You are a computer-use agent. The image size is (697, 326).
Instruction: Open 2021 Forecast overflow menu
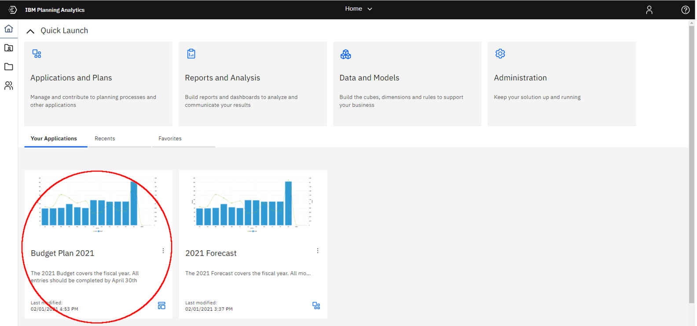(x=317, y=251)
